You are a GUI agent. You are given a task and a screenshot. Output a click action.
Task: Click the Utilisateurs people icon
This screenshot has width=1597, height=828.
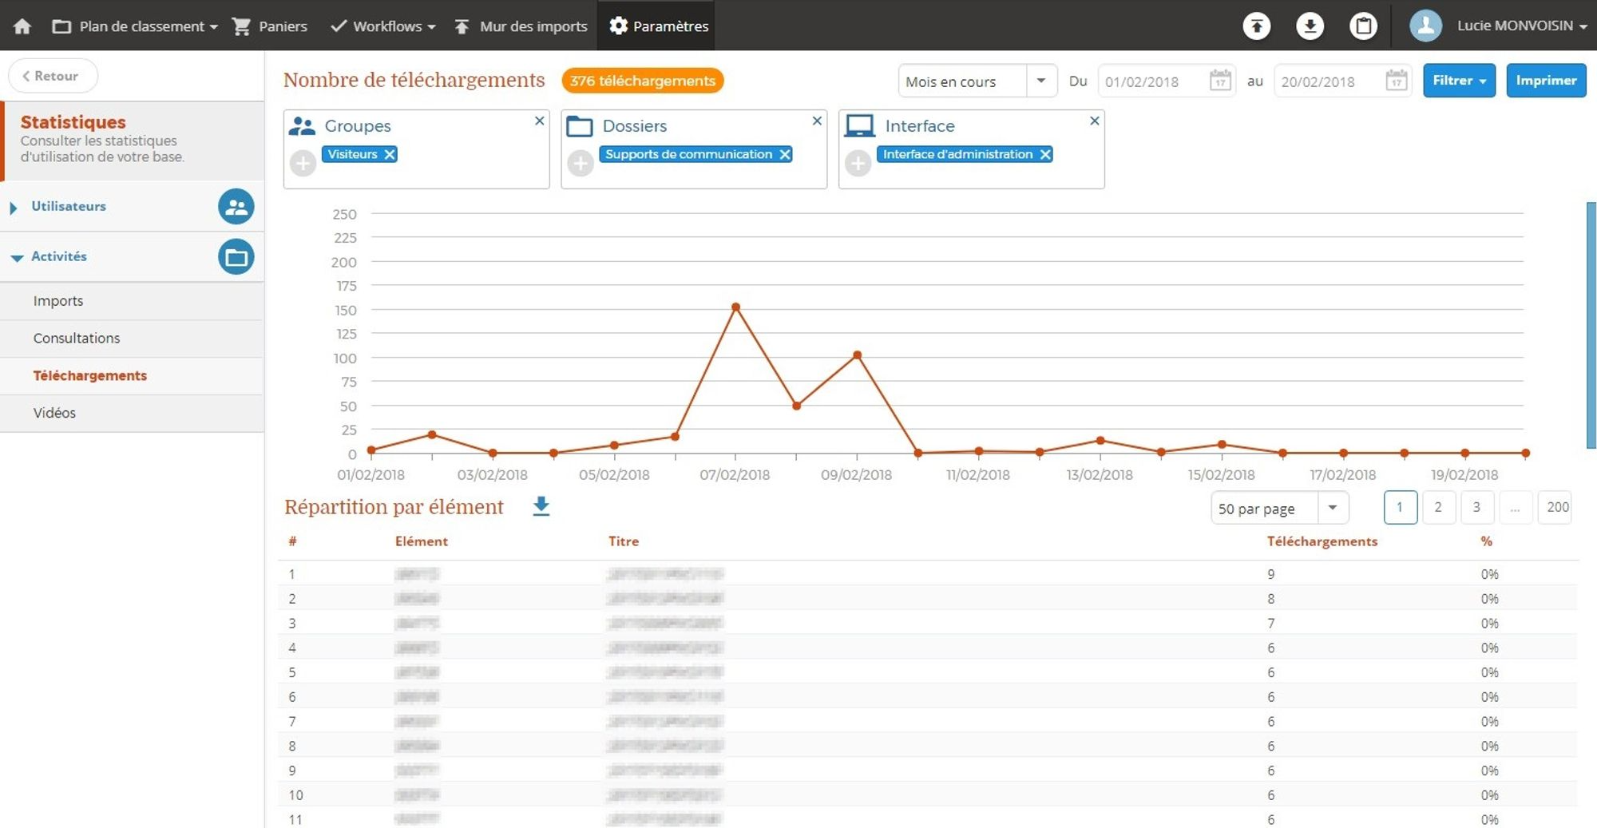(236, 207)
